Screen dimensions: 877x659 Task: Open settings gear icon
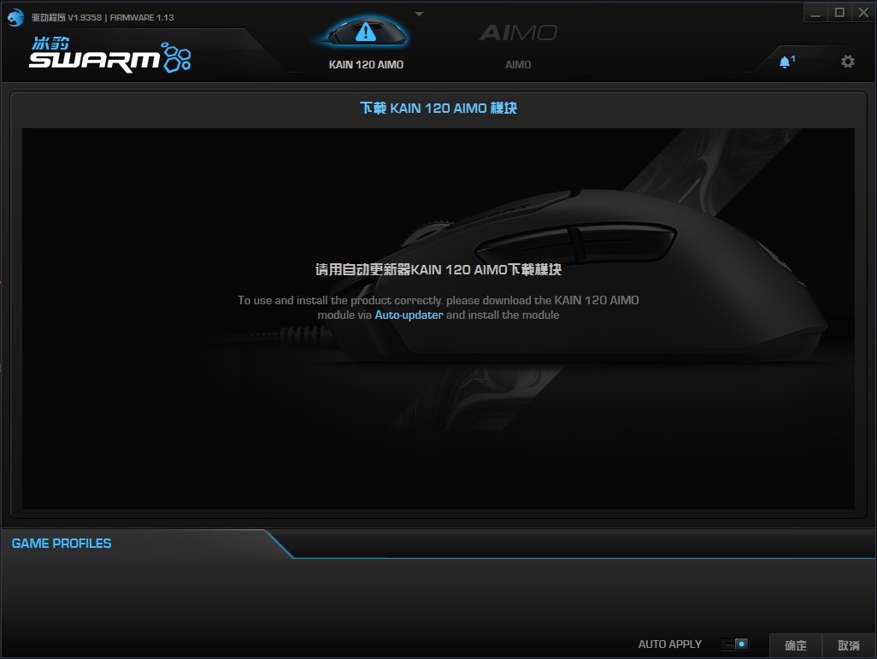coord(847,62)
